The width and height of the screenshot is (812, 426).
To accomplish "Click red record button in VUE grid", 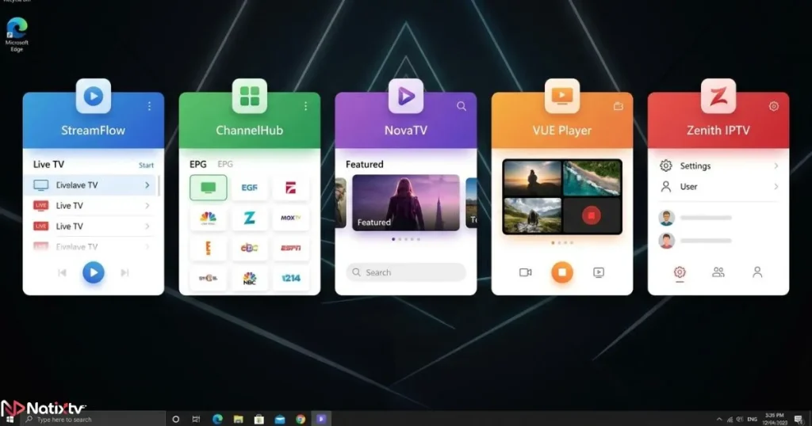I will 592,215.
